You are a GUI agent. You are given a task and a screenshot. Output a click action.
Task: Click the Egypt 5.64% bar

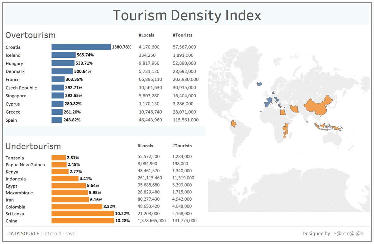69,186
